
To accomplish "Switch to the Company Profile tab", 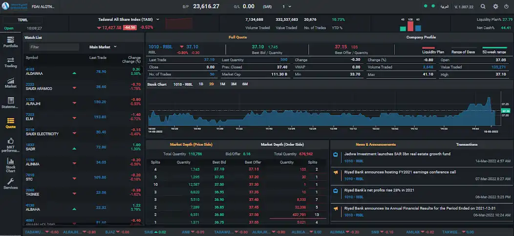I will click(421, 38).
